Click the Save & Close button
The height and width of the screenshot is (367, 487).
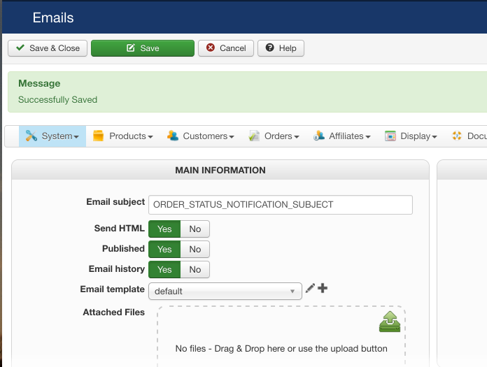coord(48,48)
